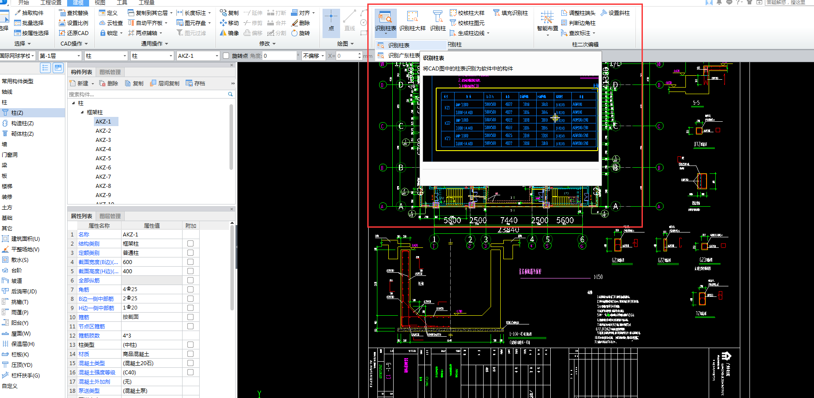Click the 旋转 rotate tool
This screenshot has width=814, height=398.
click(301, 33)
